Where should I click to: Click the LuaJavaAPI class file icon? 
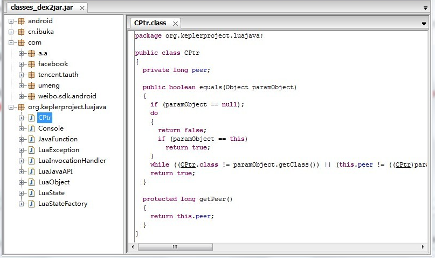[32, 171]
